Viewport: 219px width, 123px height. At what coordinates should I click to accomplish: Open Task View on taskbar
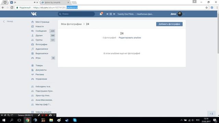pos(19,120)
